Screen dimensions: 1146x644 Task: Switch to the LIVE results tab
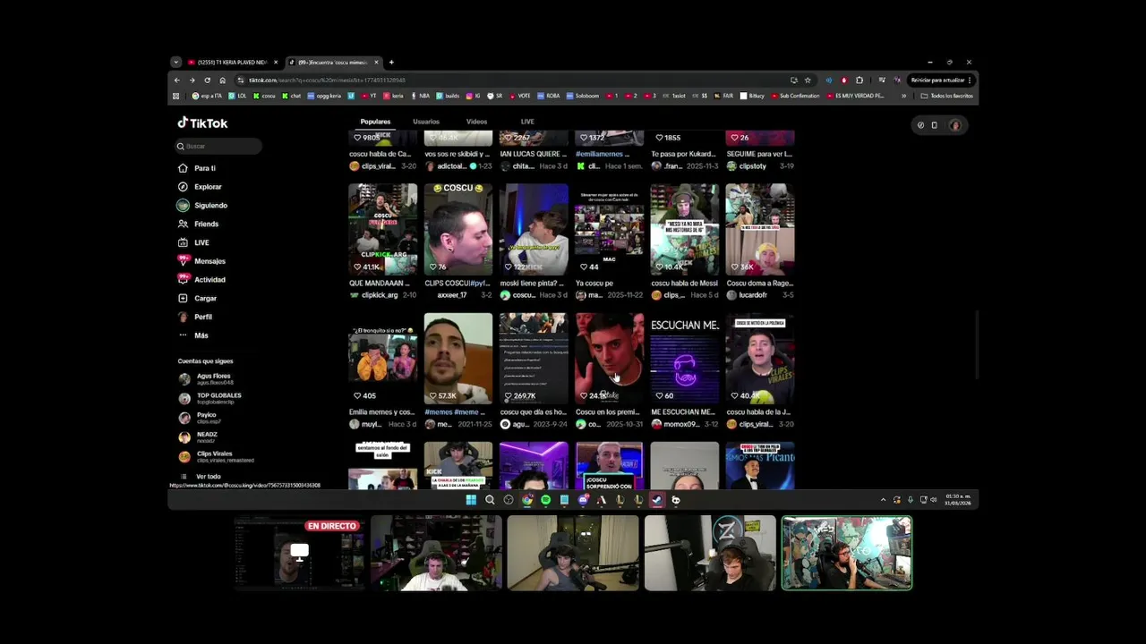[x=527, y=122]
